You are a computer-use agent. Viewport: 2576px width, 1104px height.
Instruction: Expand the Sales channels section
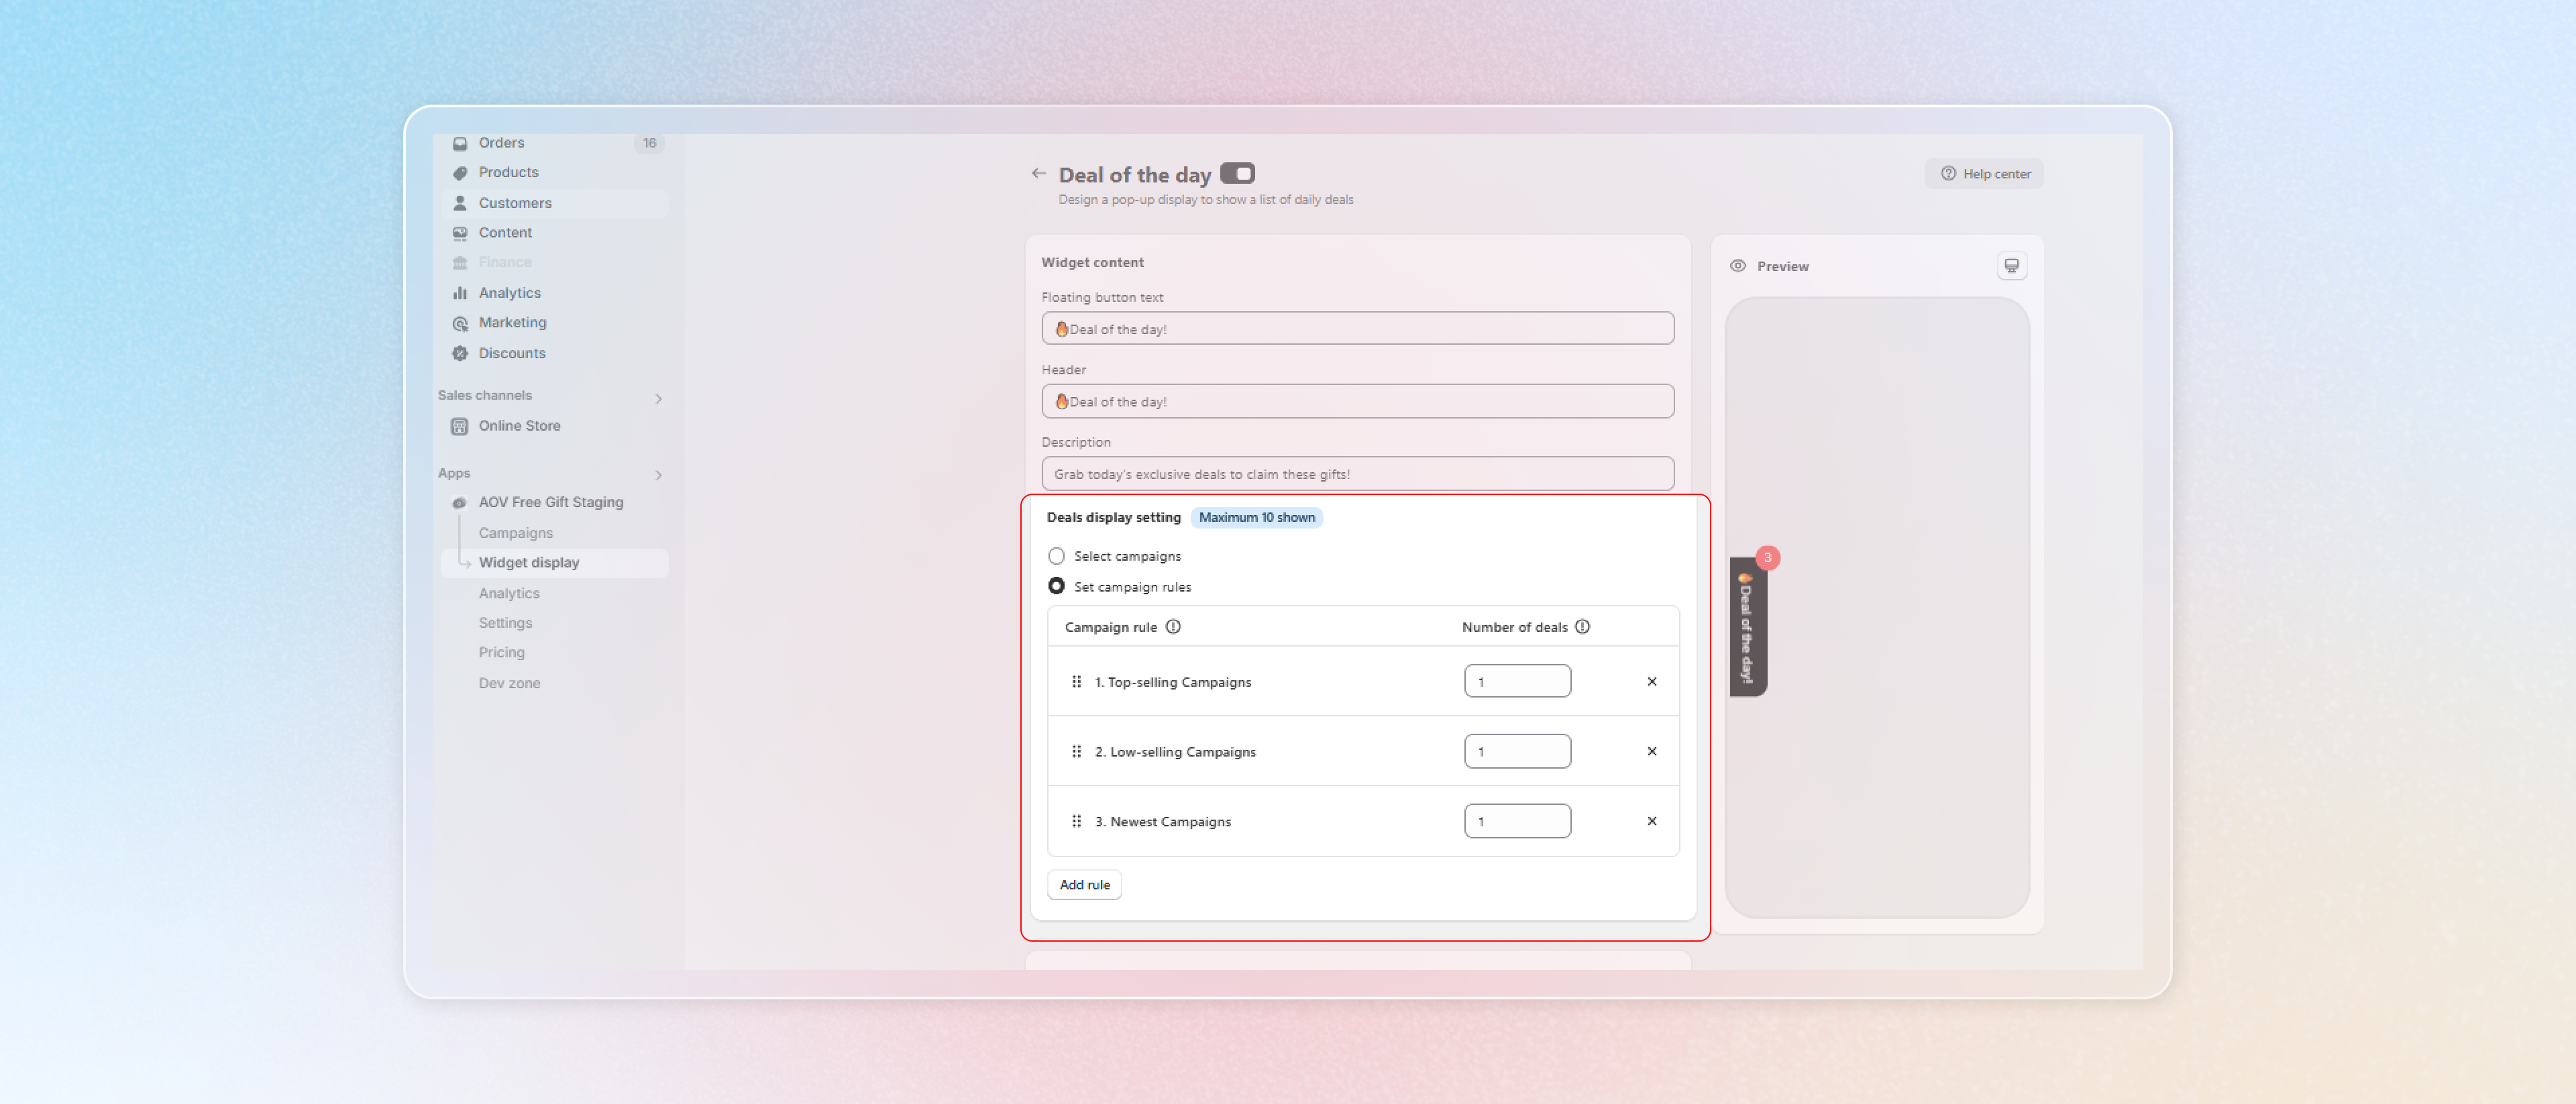(658, 399)
